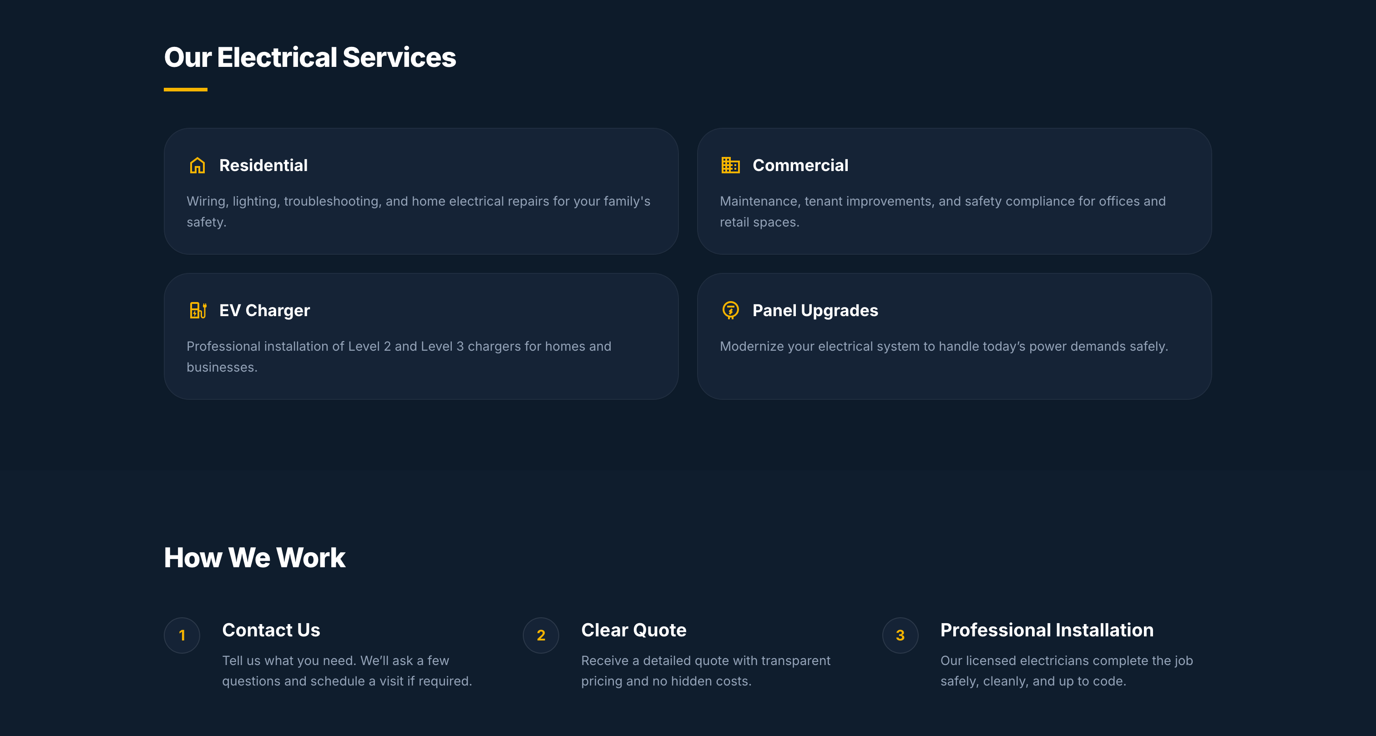Screen dimensions: 1376x736
Task: Click the Our Electrical Services heading
Action: [310, 57]
